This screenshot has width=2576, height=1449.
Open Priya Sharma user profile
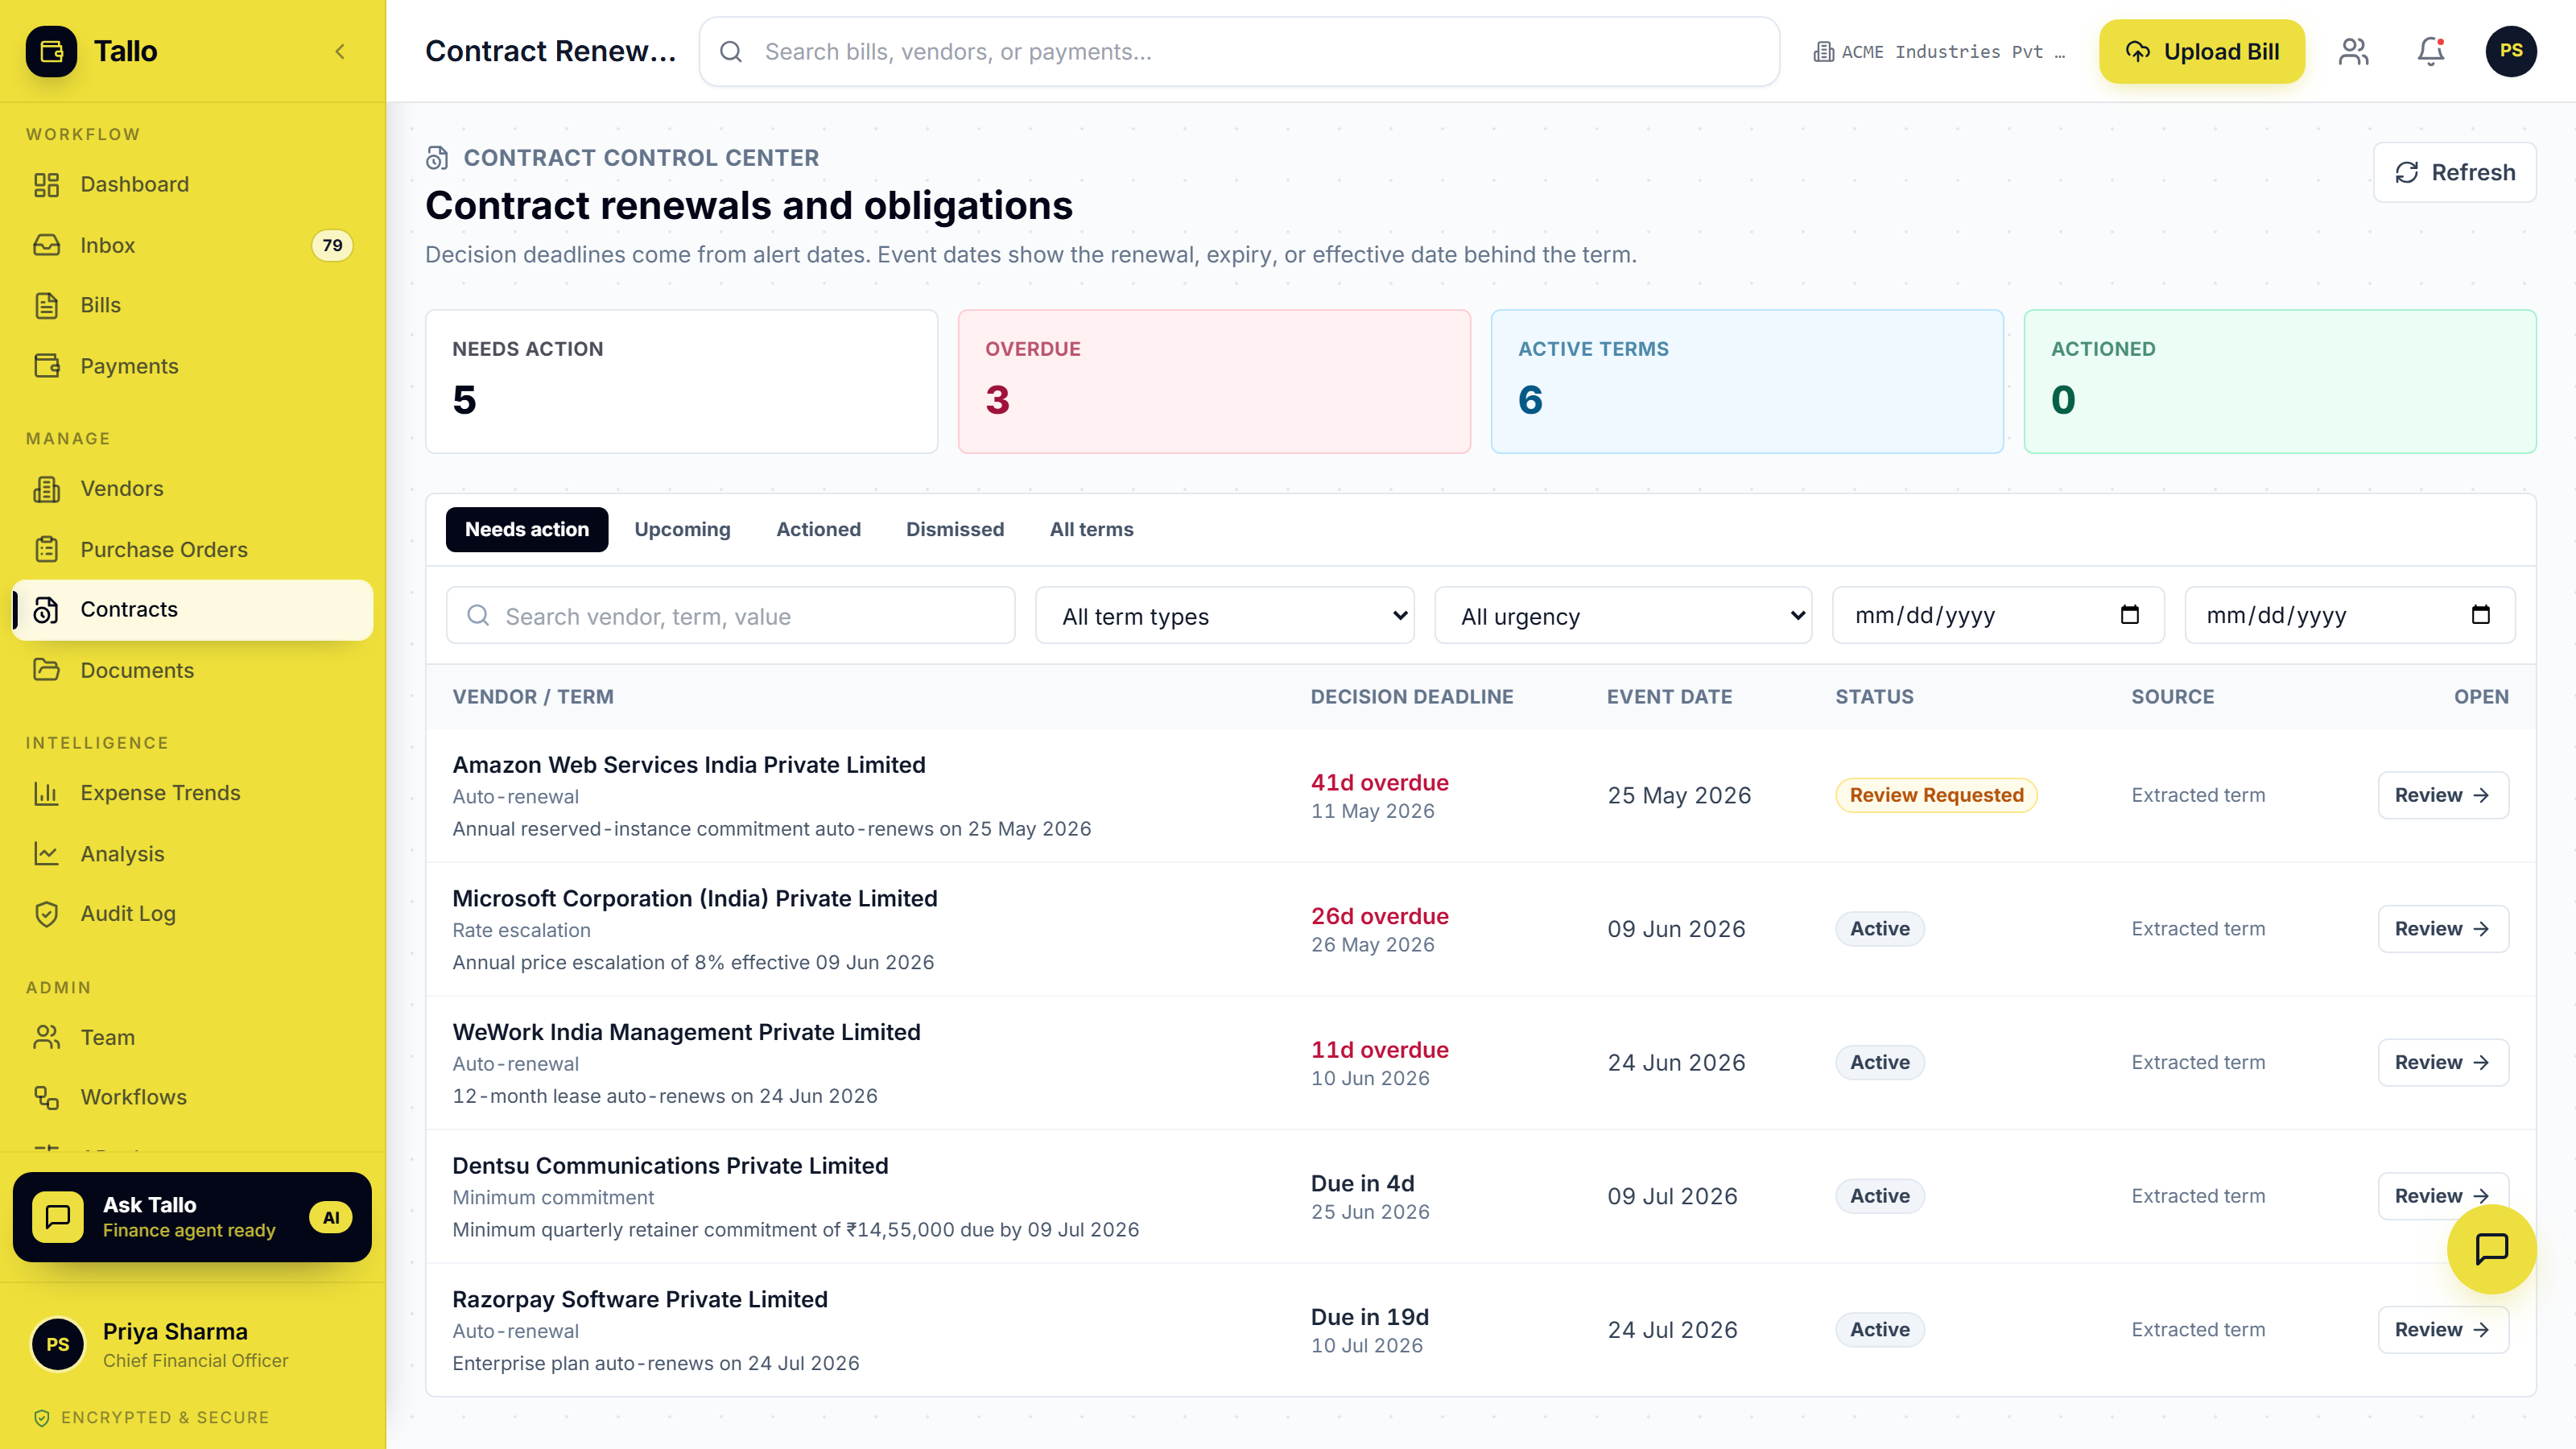coord(192,1344)
